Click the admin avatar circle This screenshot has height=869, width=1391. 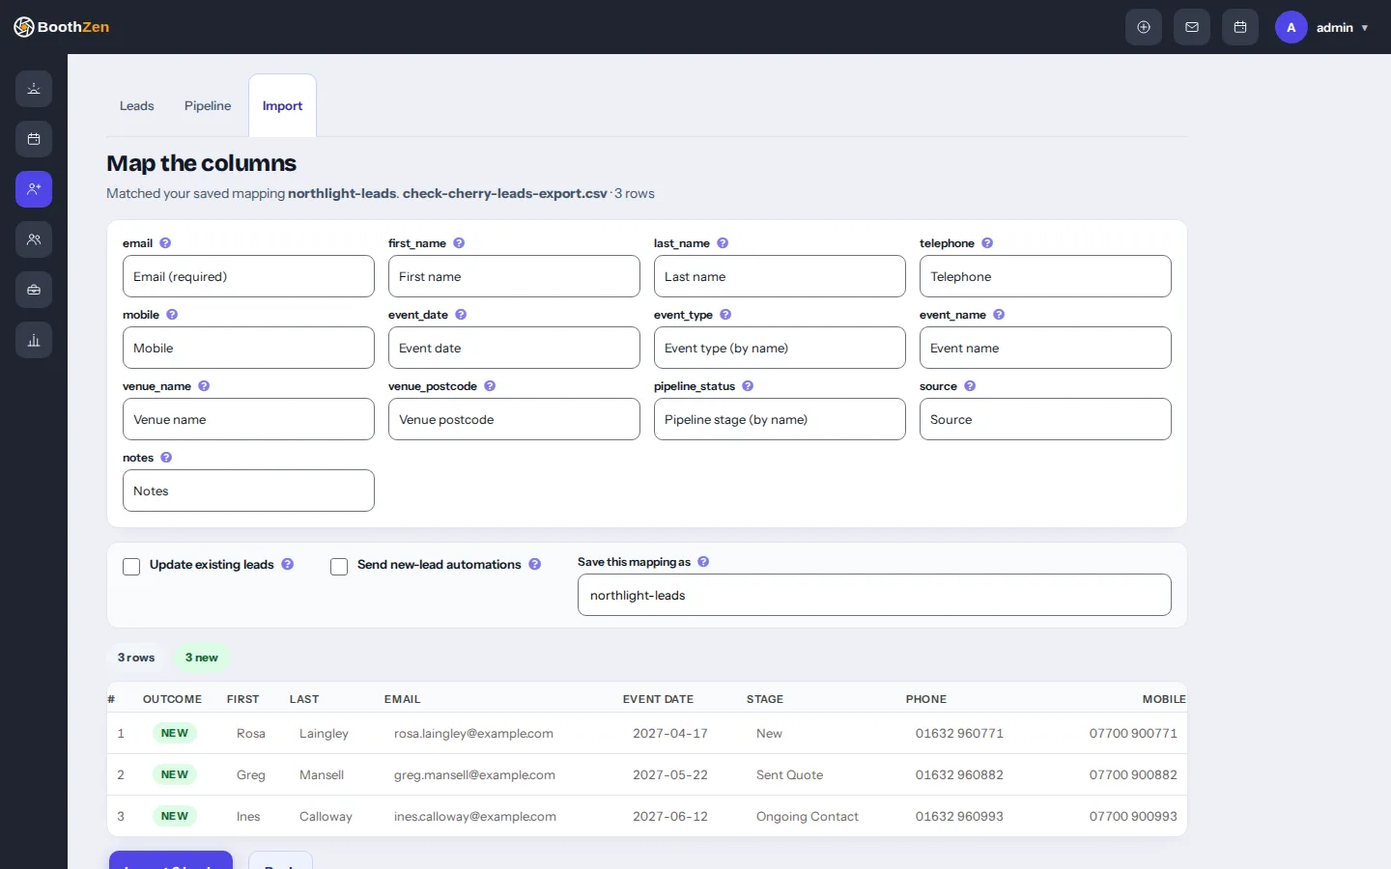(x=1292, y=27)
